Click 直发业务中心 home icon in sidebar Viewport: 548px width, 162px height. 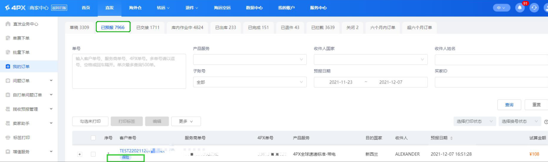8,24
